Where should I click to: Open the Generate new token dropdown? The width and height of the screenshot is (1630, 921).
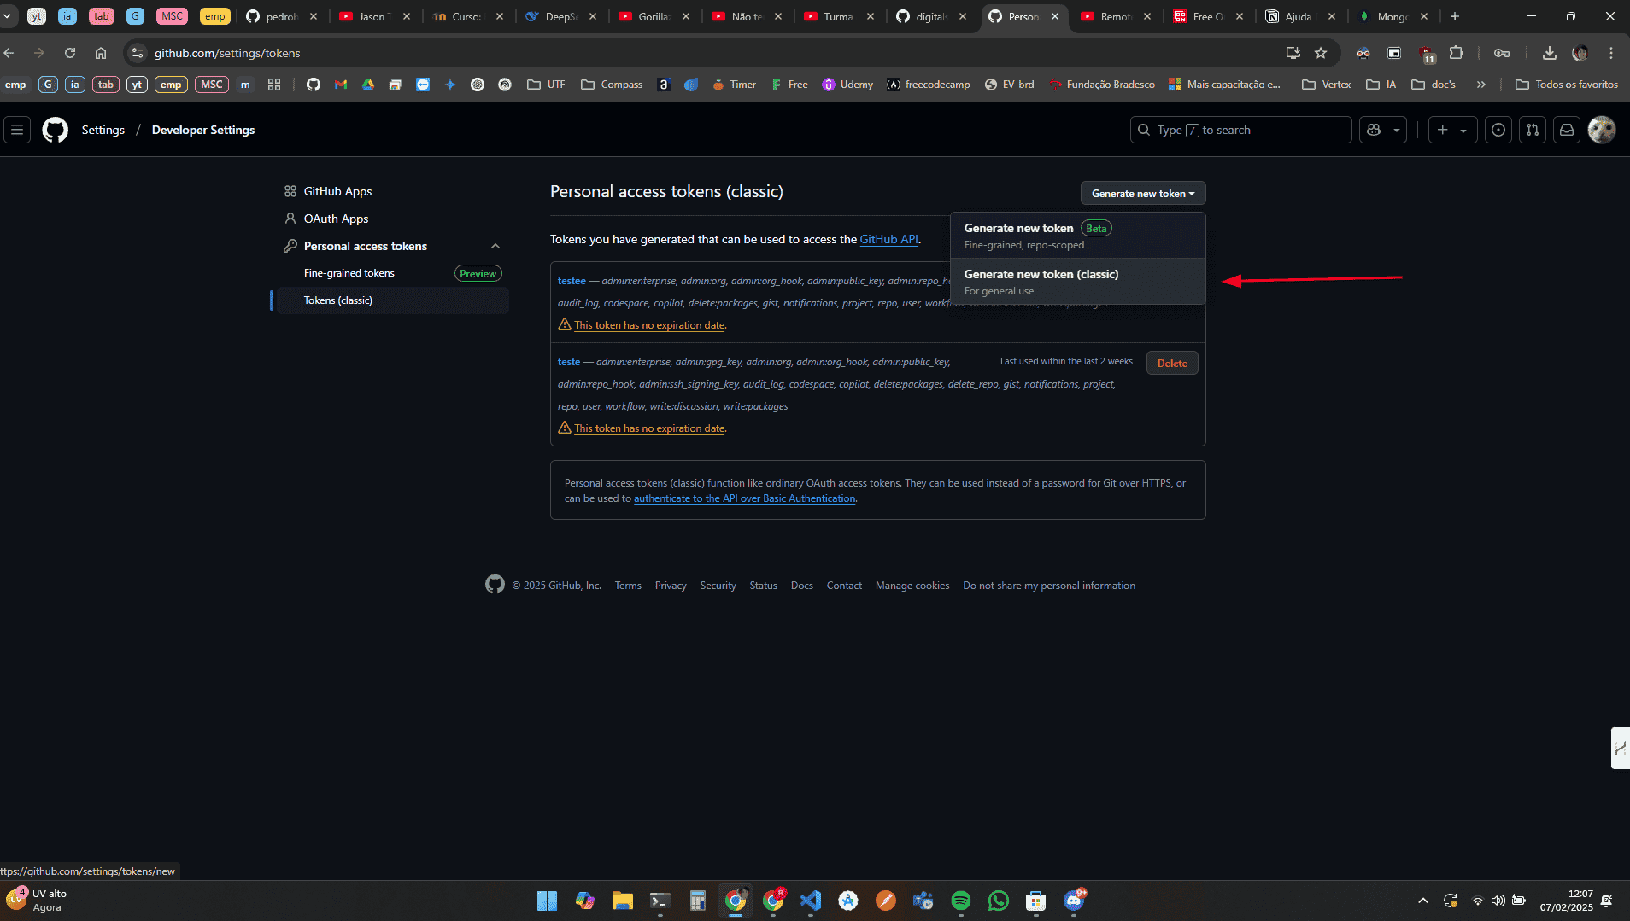pyautogui.click(x=1142, y=193)
